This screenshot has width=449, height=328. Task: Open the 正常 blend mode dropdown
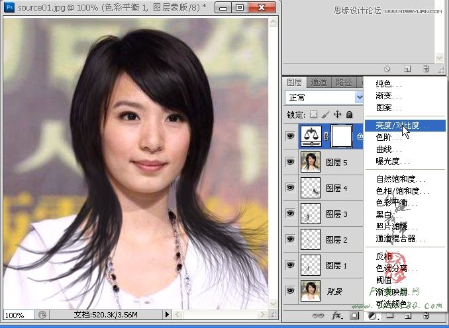click(324, 97)
